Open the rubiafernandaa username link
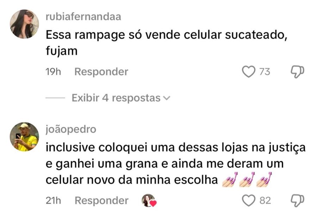The height and width of the screenshot is (217, 317). pos(83,17)
